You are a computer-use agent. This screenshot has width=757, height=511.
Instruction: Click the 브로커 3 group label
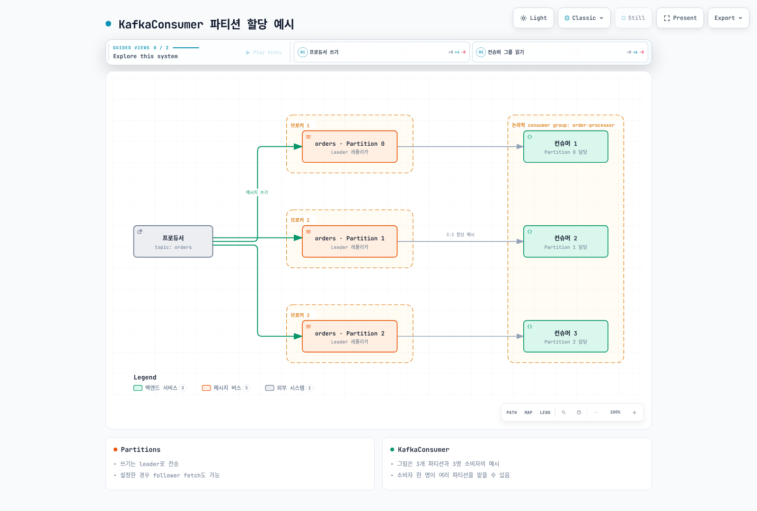(x=300, y=315)
